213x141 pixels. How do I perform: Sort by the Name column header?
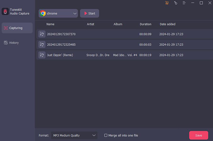50,24
